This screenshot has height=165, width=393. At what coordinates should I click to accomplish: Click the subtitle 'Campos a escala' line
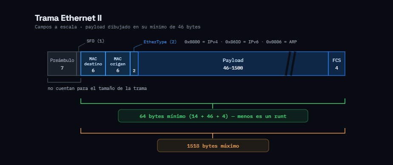pyautogui.click(x=117, y=27)
